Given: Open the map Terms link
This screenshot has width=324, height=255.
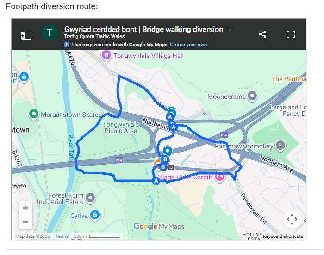Looking at the screenshot, I should 62,236.
